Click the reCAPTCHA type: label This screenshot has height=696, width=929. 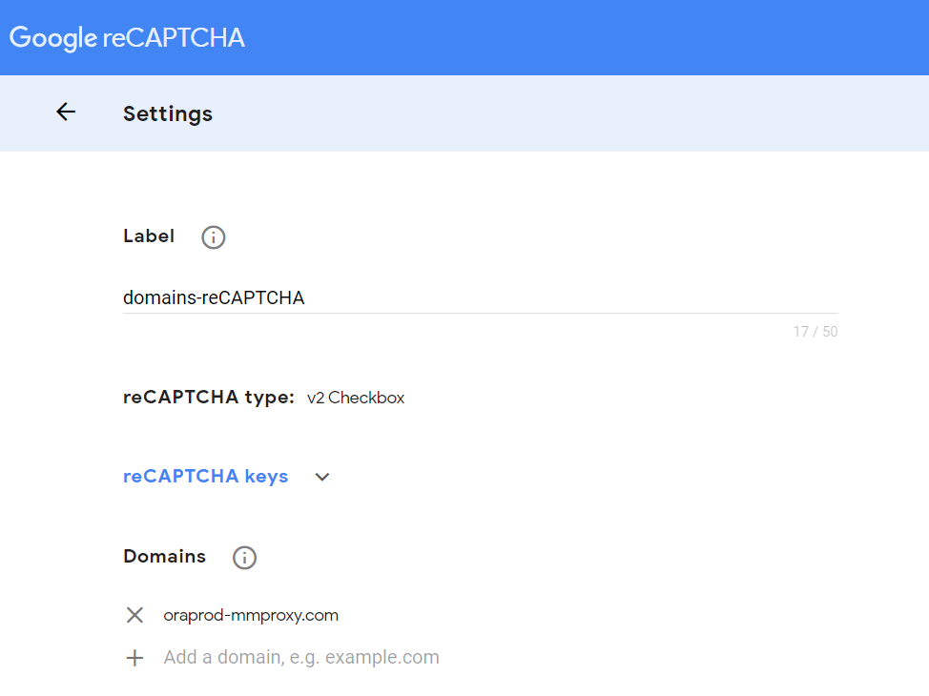click(x=209, y=398)
